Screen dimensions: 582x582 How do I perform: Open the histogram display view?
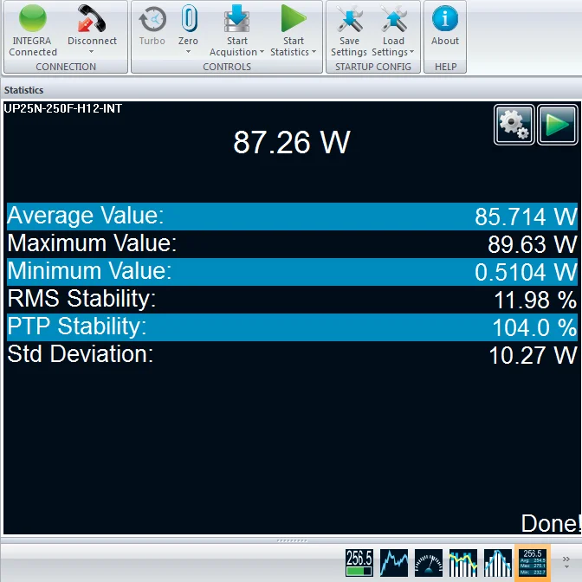click(498, 562)
